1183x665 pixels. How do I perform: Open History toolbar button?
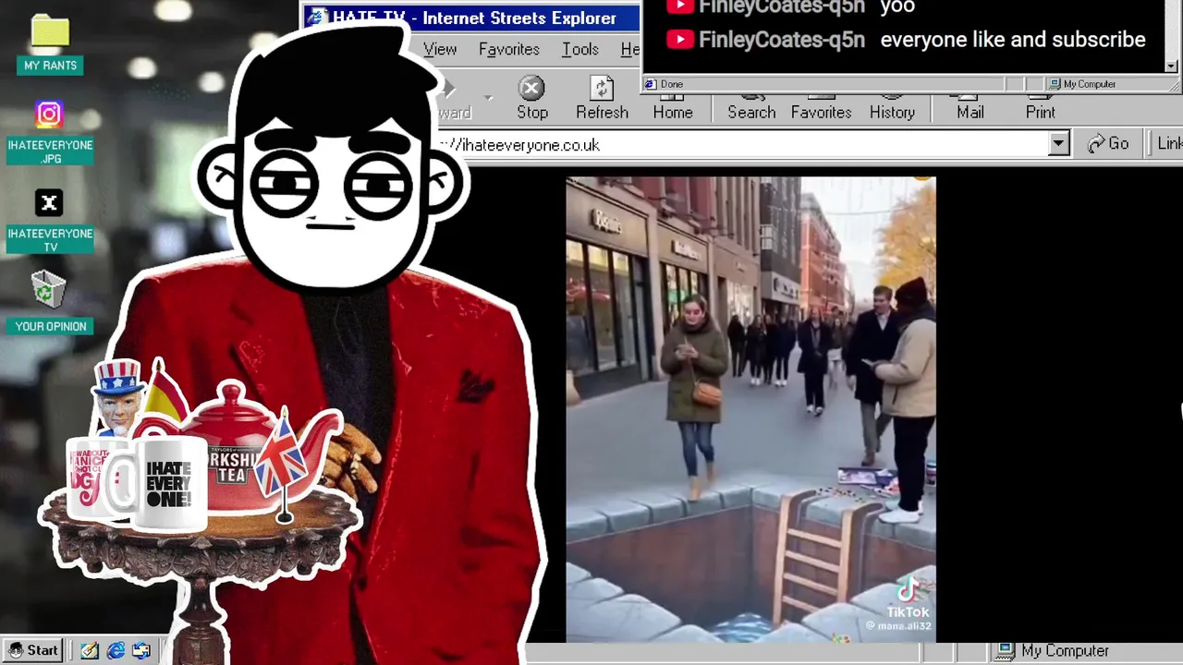pos(892,106)
